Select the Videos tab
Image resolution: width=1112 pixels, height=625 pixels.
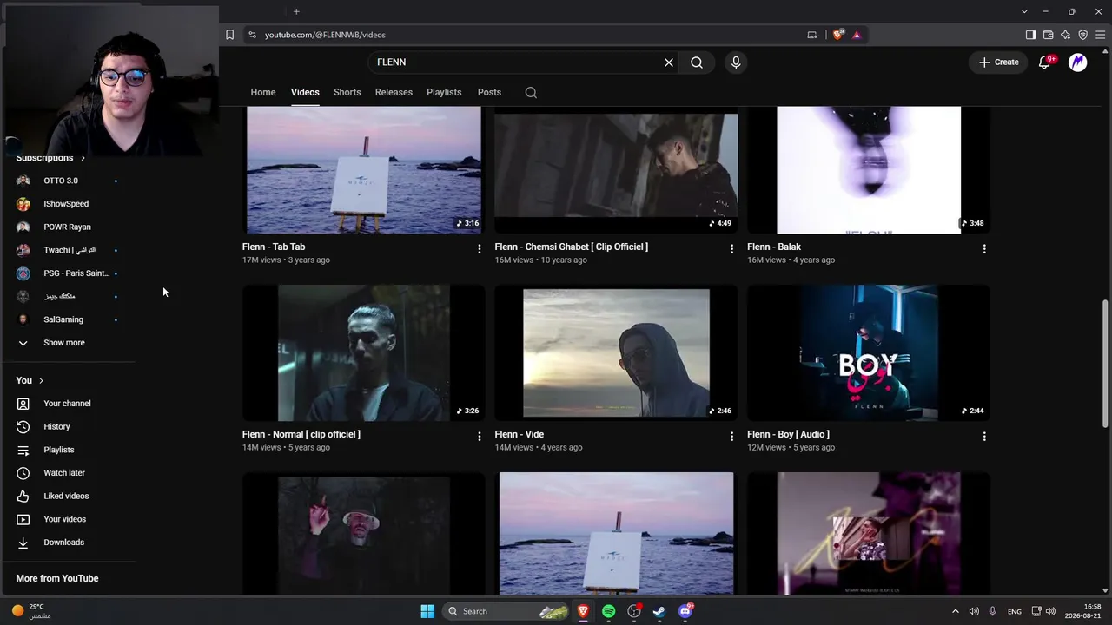coord(305,92)
